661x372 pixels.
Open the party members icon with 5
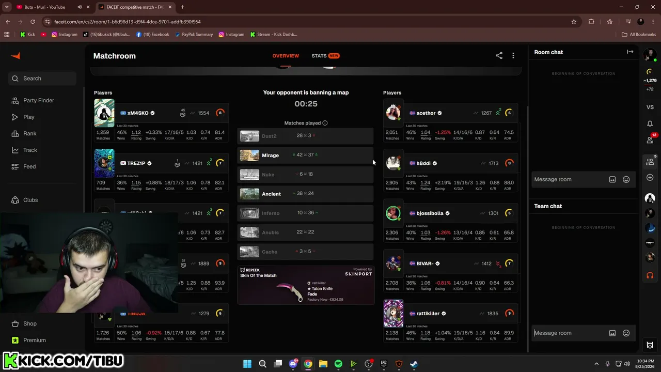651,161
